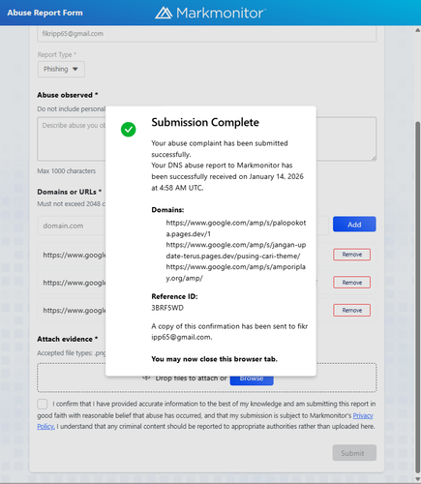Click the 'Domains:' label in dialog
Image resolution: width=421 pixels, height=484 pixels.
pos(167,210)
